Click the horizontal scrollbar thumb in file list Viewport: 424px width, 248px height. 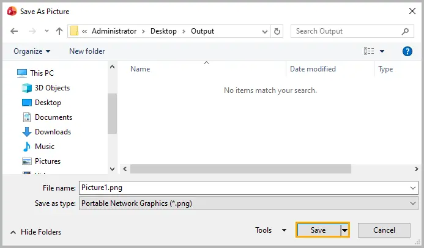240,169
